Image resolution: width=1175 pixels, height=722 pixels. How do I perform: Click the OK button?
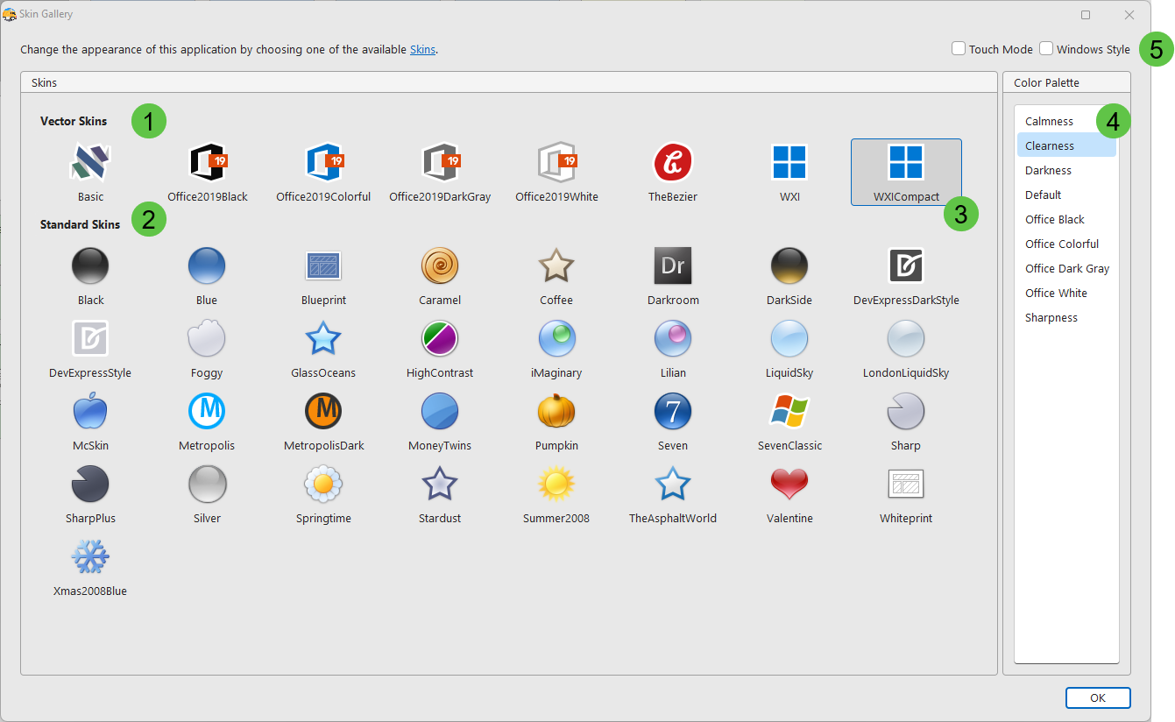point(1098,698)
